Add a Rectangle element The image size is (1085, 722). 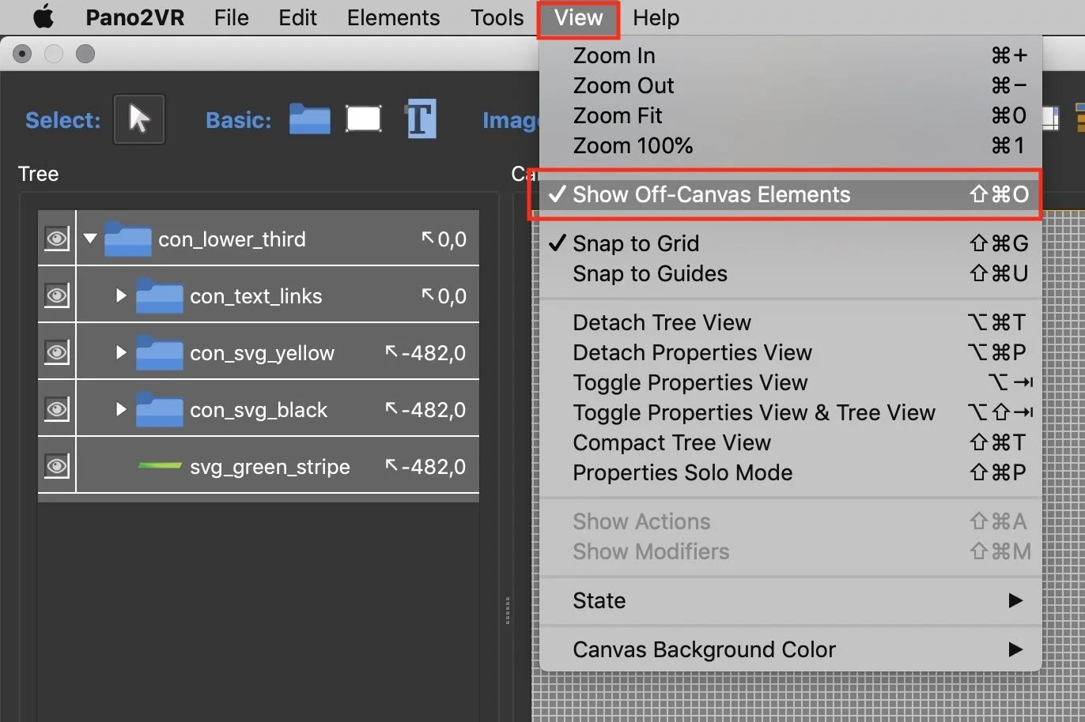click(364, 119)
